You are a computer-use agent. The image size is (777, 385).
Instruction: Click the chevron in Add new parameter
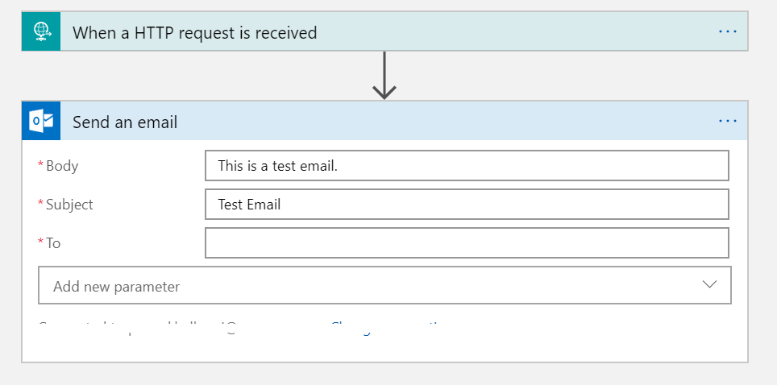709,284
